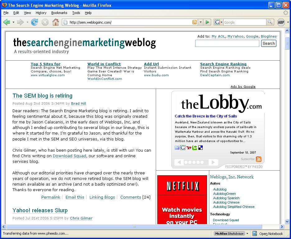
Task: Open the Comments link
Action: coord(131,197)
